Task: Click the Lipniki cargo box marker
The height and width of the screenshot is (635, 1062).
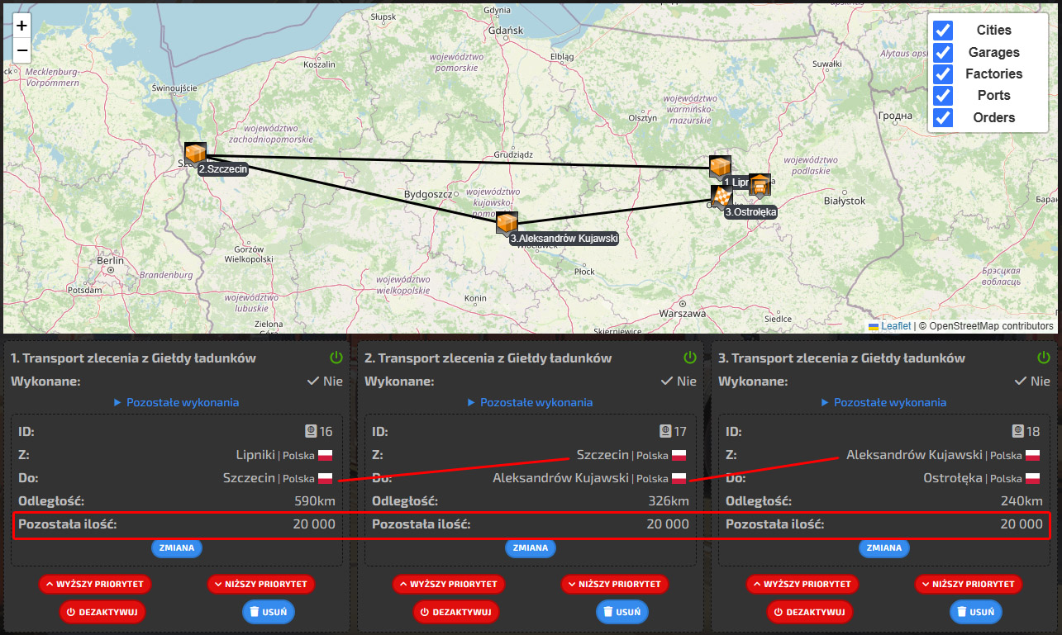Action: (x=720, y=167)
